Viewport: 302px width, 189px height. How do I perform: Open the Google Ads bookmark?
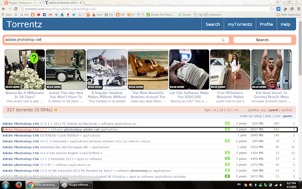tap(24, 15)
